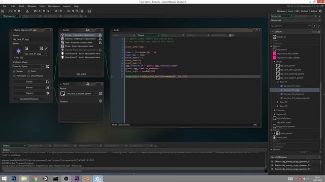
Task: Click the Photoshop icon in the taskbar
Action: pos(14,178)
